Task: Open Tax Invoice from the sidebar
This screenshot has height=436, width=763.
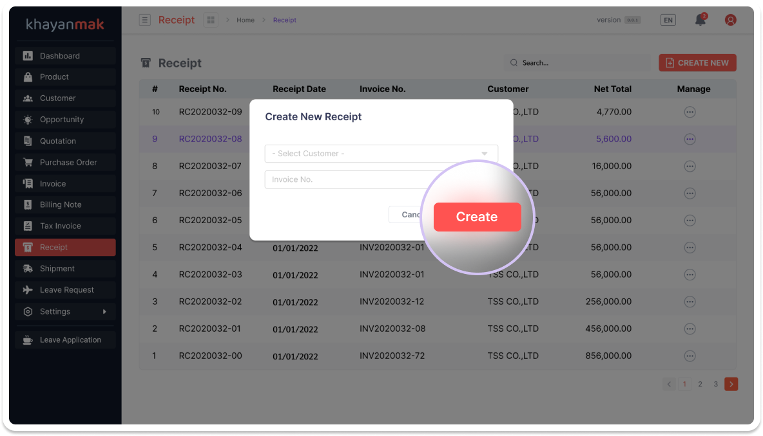Action: click(x=65, y=226)
